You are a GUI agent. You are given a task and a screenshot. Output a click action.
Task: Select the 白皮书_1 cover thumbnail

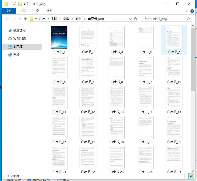[59, 37]
